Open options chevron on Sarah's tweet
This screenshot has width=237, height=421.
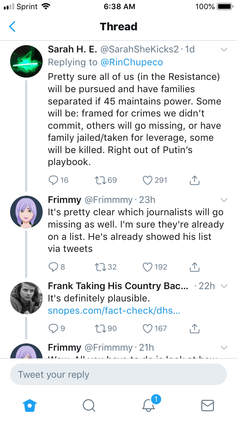click(224, 50)
